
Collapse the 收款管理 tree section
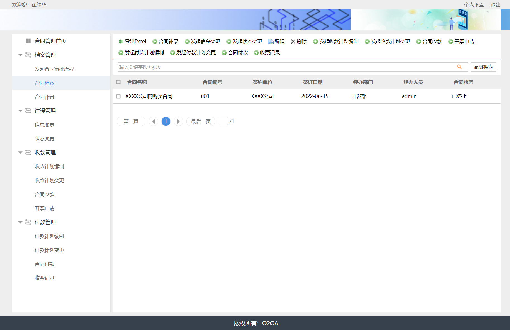click(20, 152)
